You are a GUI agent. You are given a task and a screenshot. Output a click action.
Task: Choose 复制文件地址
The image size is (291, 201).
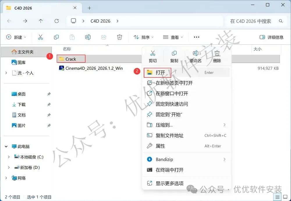187,135
